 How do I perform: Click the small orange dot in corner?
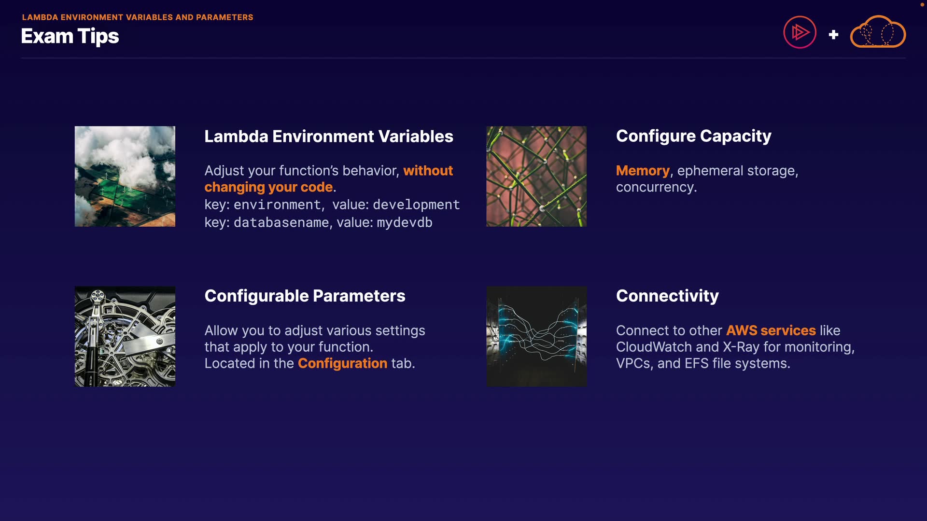pos(922,4)
